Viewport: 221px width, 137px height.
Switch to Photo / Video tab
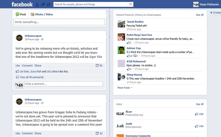[42, 14]
